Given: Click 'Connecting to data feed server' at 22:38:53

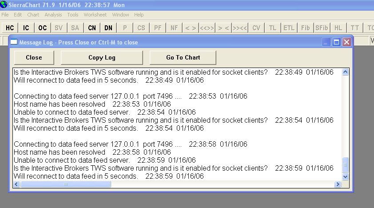Looking at the screenshot, I should click(x=131, y=96).
